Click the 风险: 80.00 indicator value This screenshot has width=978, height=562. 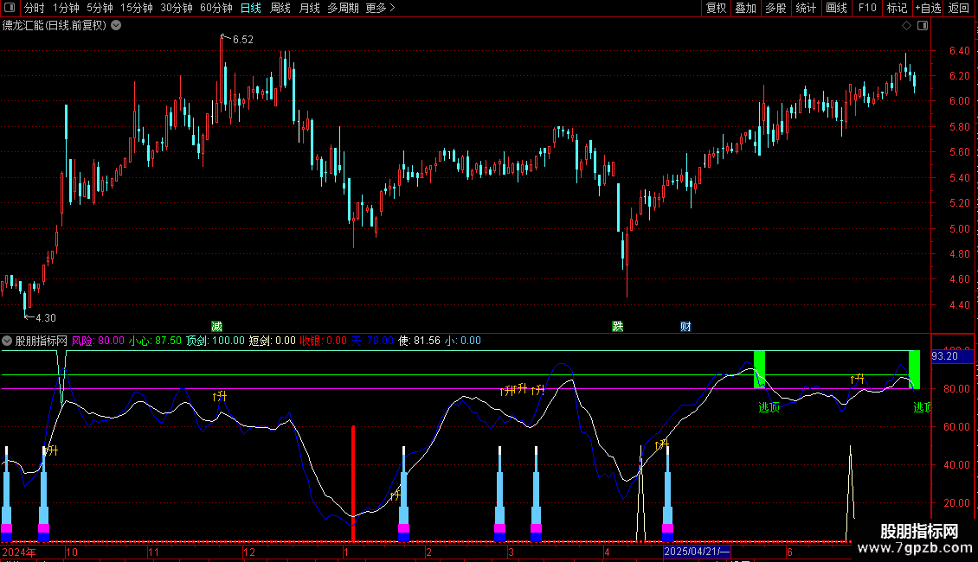point(98,341)
